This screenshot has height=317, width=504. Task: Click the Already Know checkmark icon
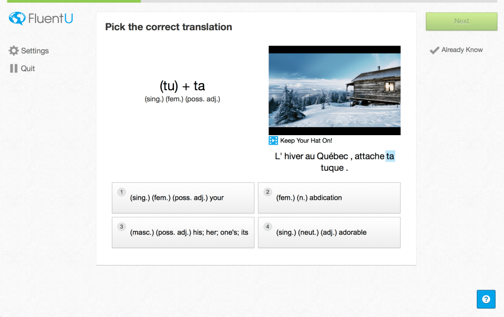pyautogui.click(x=435, y=50)
